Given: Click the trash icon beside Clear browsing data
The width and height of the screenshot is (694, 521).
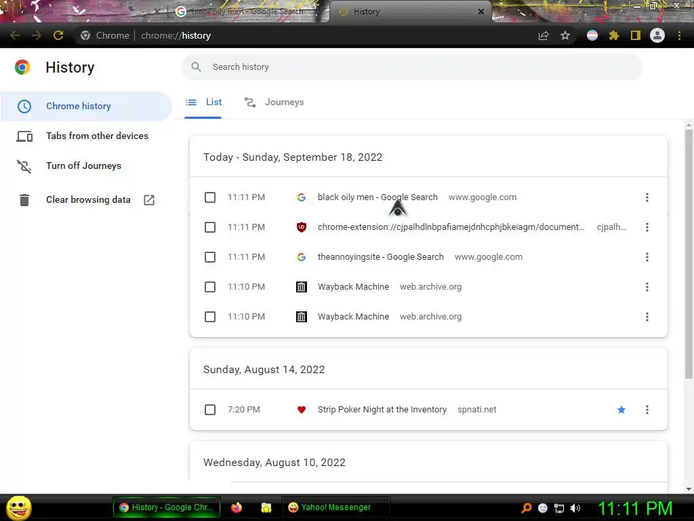Looking at the screenshot, I should (24, 200).
